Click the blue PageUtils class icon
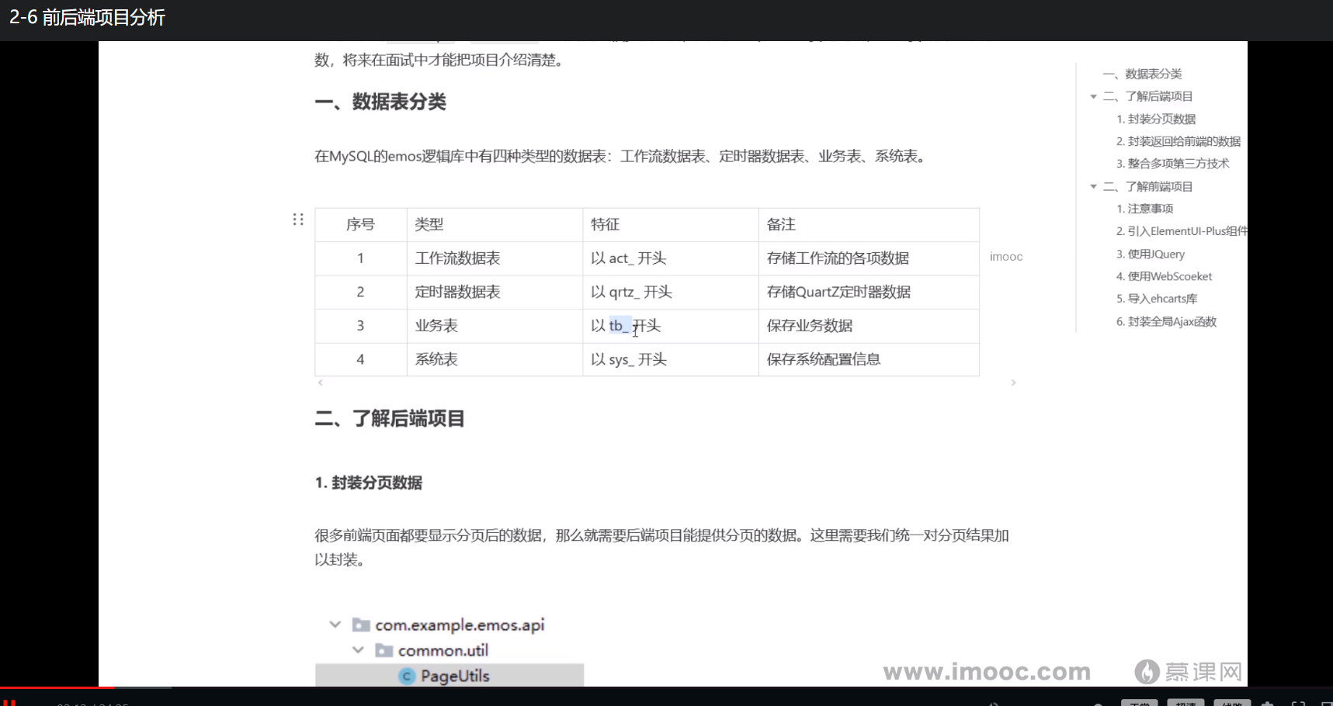The height and width of the screenshot is (706, 1333). [408, 676]
